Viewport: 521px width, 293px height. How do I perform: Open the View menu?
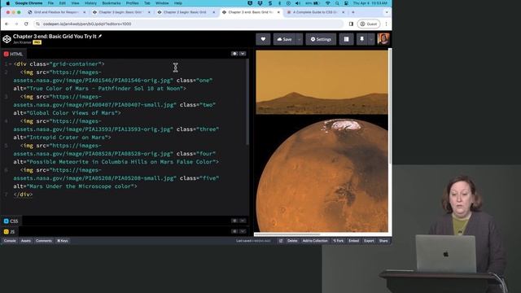tap(76, 3)
